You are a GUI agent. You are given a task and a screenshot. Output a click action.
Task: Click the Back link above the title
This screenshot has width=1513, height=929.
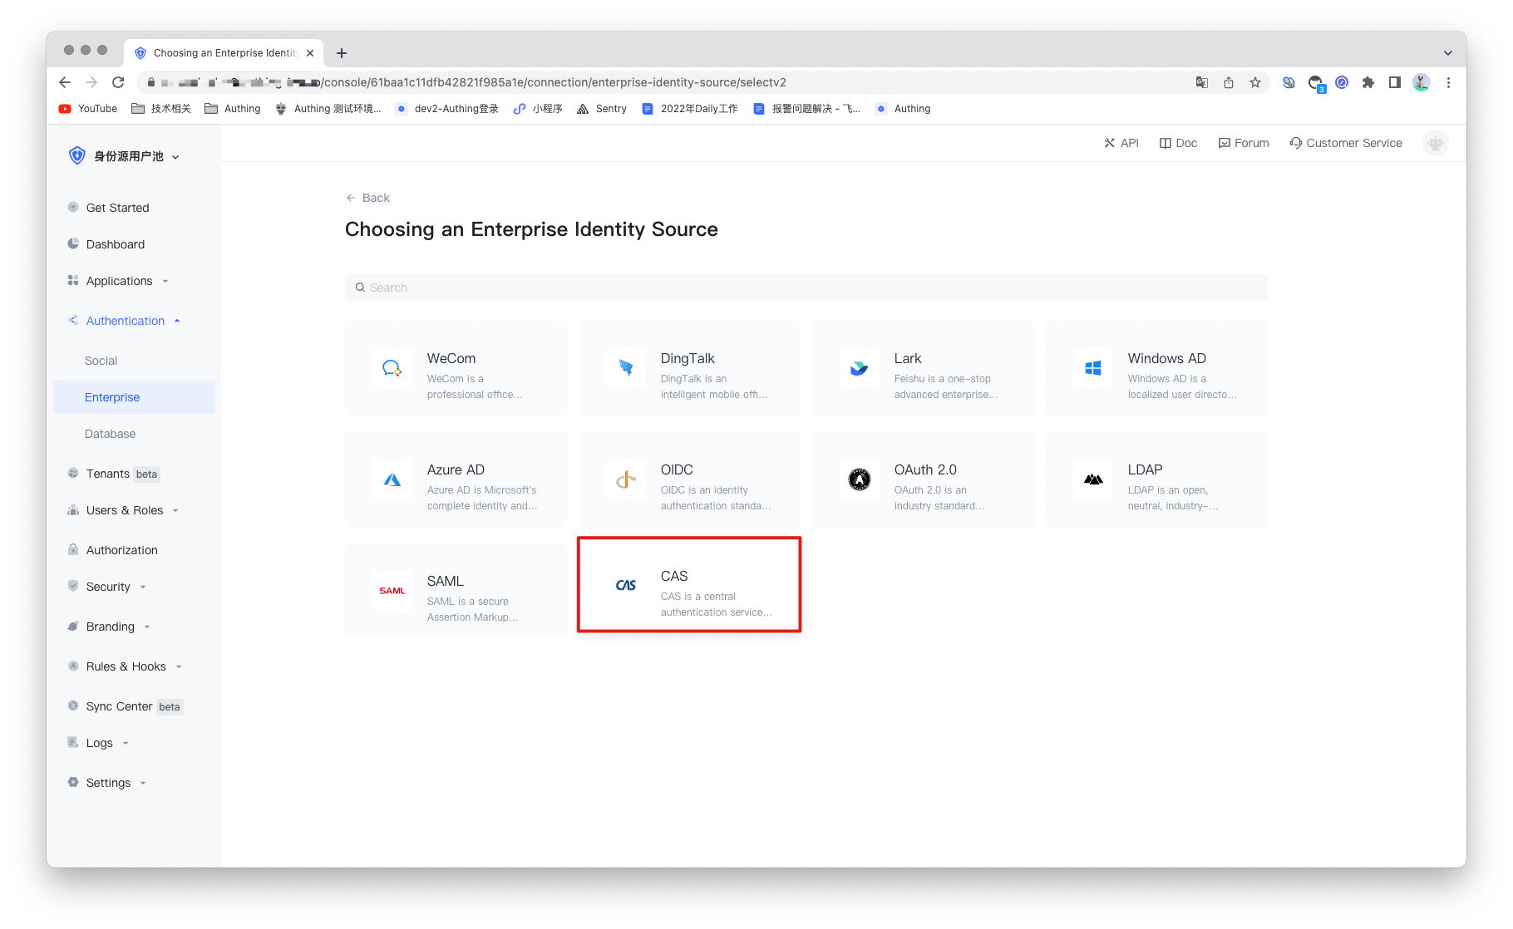click(x=368, y=198)
